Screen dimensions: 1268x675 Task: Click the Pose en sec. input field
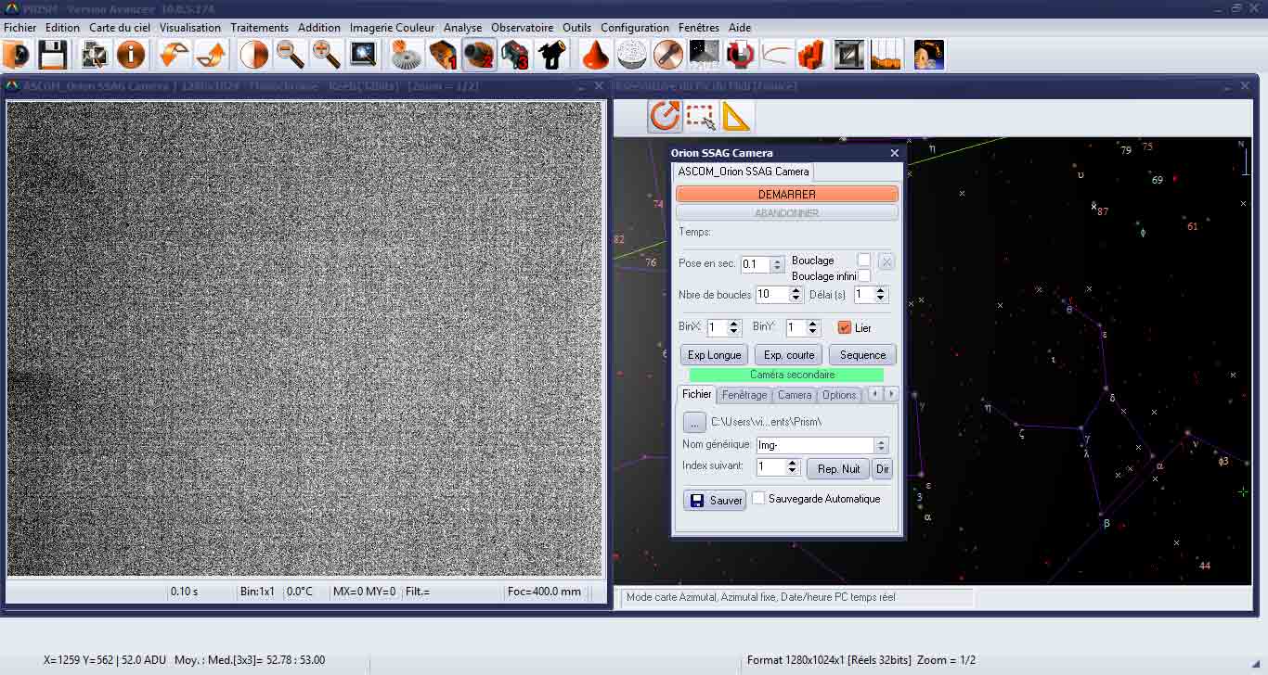click(x=755, y=264)
